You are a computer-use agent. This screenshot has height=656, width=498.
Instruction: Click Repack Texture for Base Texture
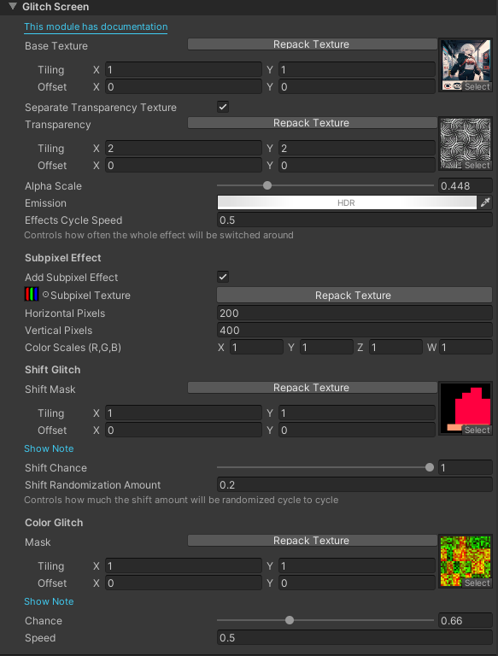[312, 44]
